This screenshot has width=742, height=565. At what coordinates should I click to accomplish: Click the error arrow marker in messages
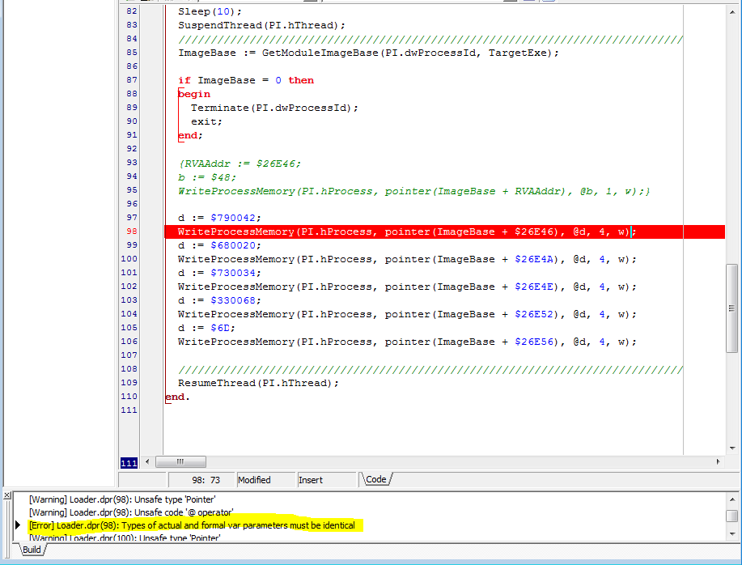click(x=19, y=525)
